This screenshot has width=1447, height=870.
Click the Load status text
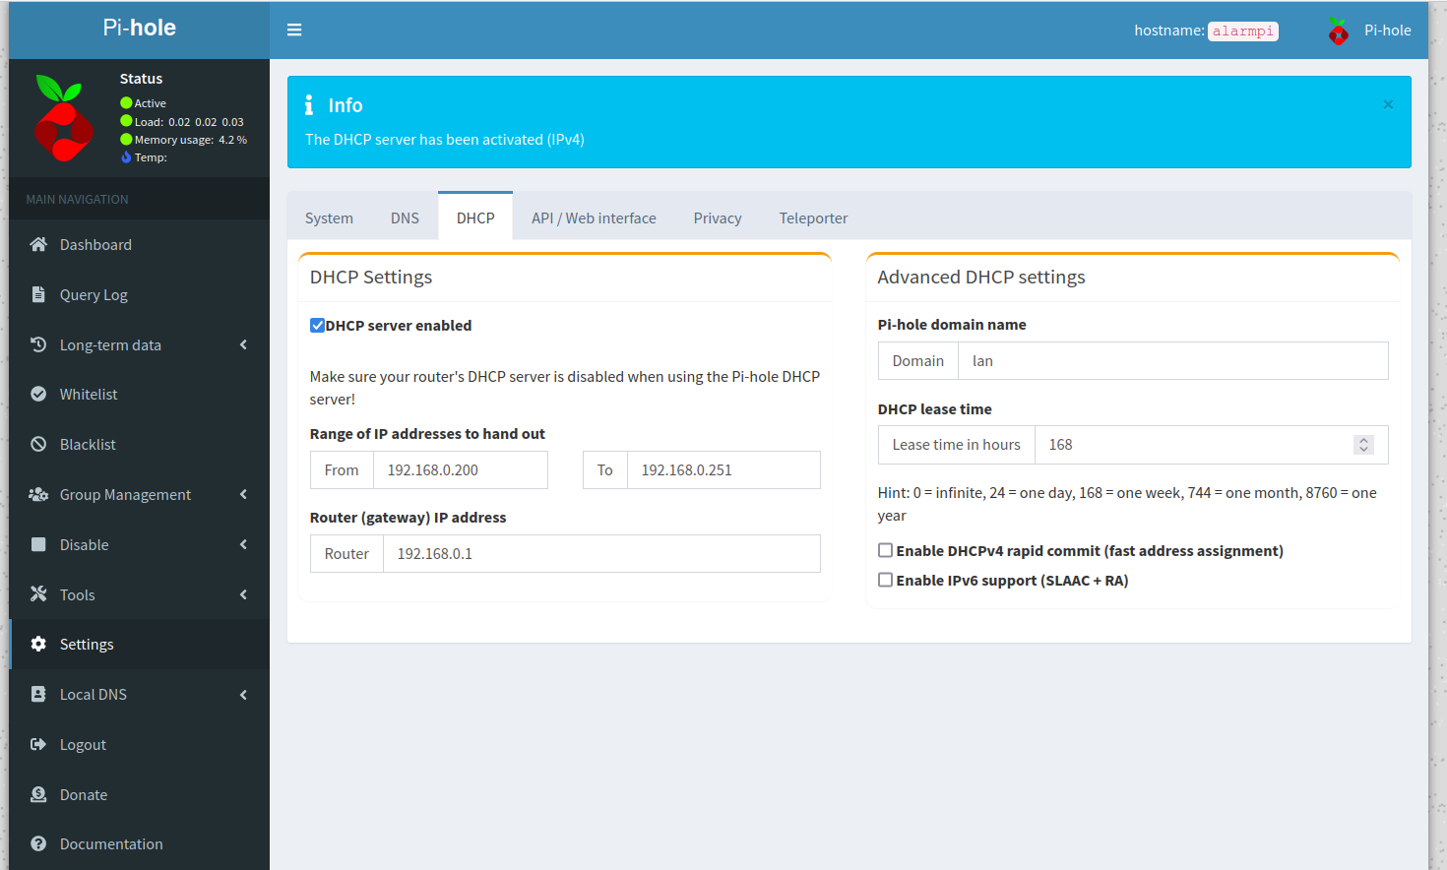189,122
